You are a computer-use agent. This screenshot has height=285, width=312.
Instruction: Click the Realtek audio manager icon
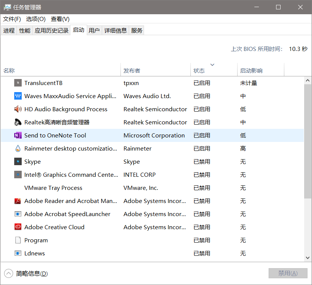18,122
